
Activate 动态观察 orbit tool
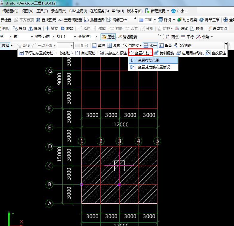tap(187, 20)
